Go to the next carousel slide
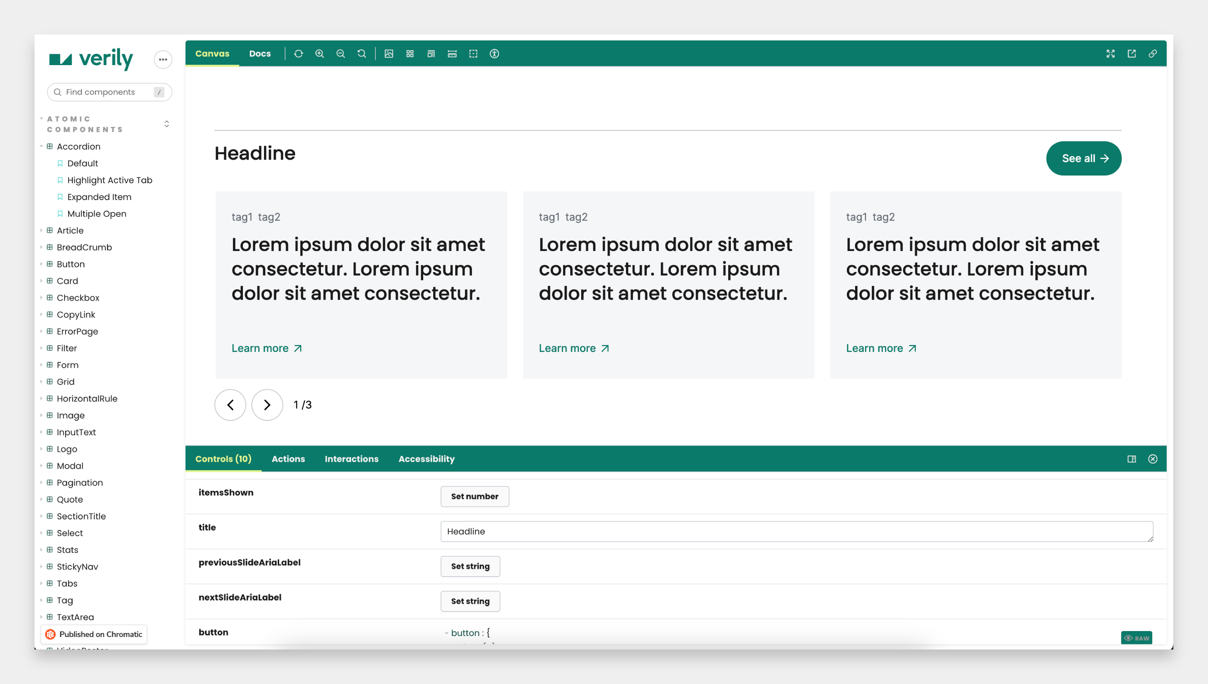This screenshot has width=1208, height=684. point(267,405)
